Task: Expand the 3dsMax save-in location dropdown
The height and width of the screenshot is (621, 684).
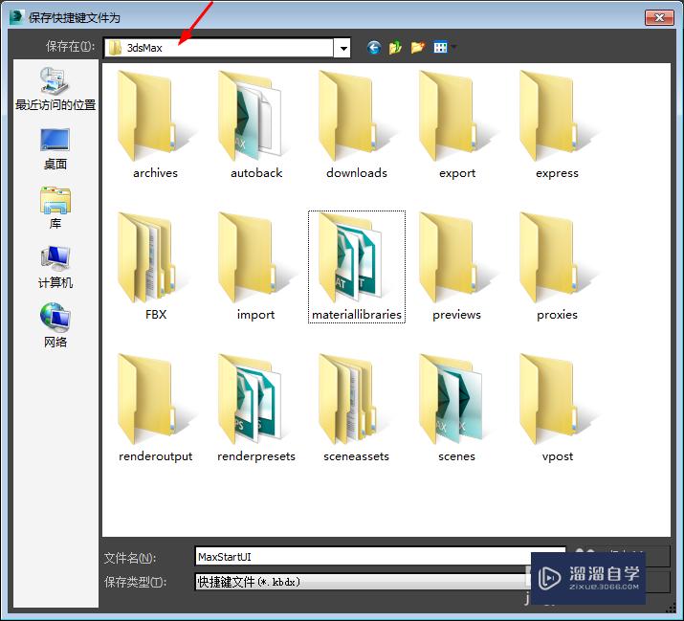Action: click(343, 48)
